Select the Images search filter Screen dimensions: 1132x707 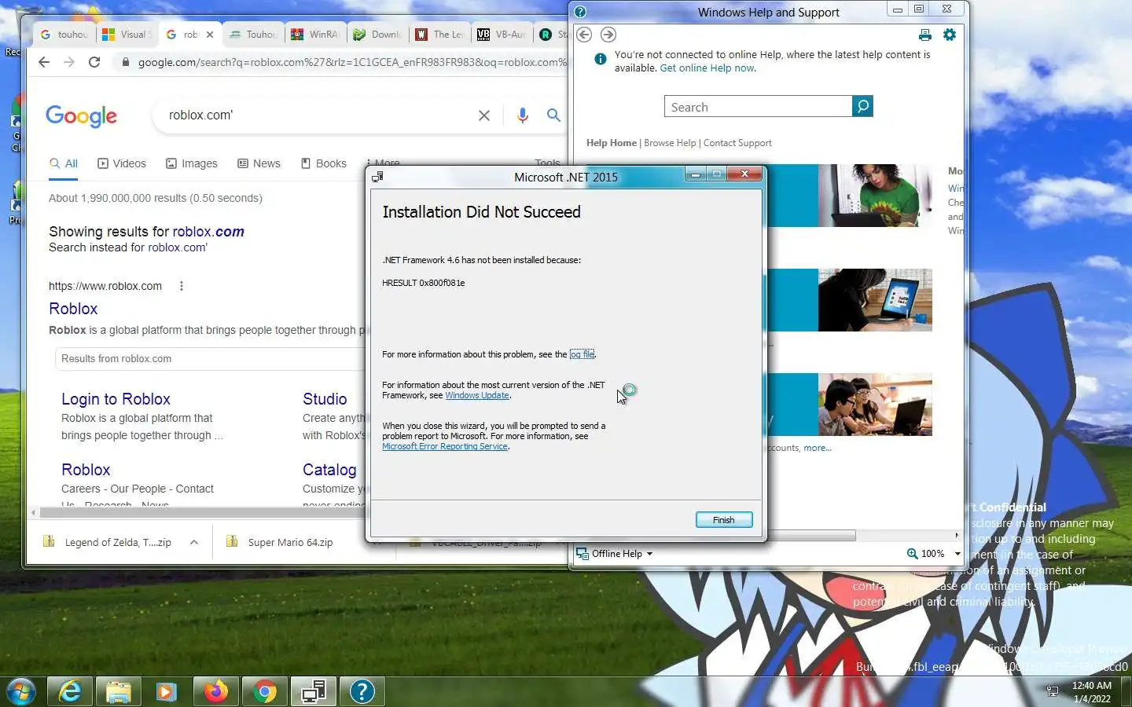(192, 163)
